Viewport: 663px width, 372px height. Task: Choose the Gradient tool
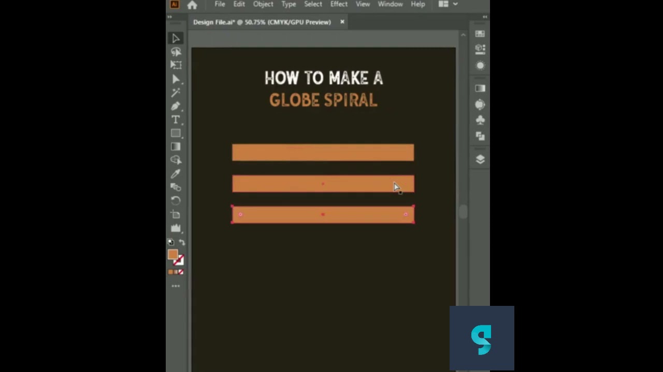tap(176, 147)
